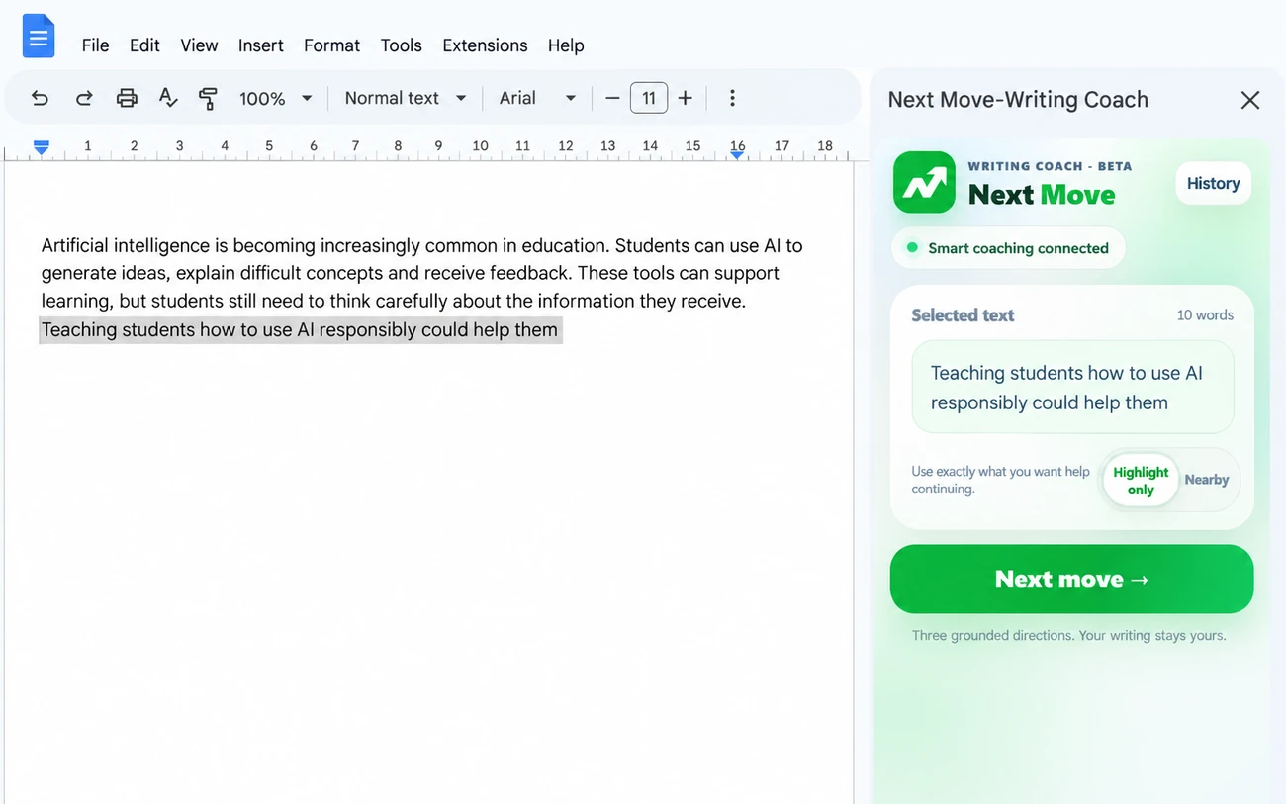Click the green Next move button
Screen dimensions: 1286x804
click(1071, 579)
